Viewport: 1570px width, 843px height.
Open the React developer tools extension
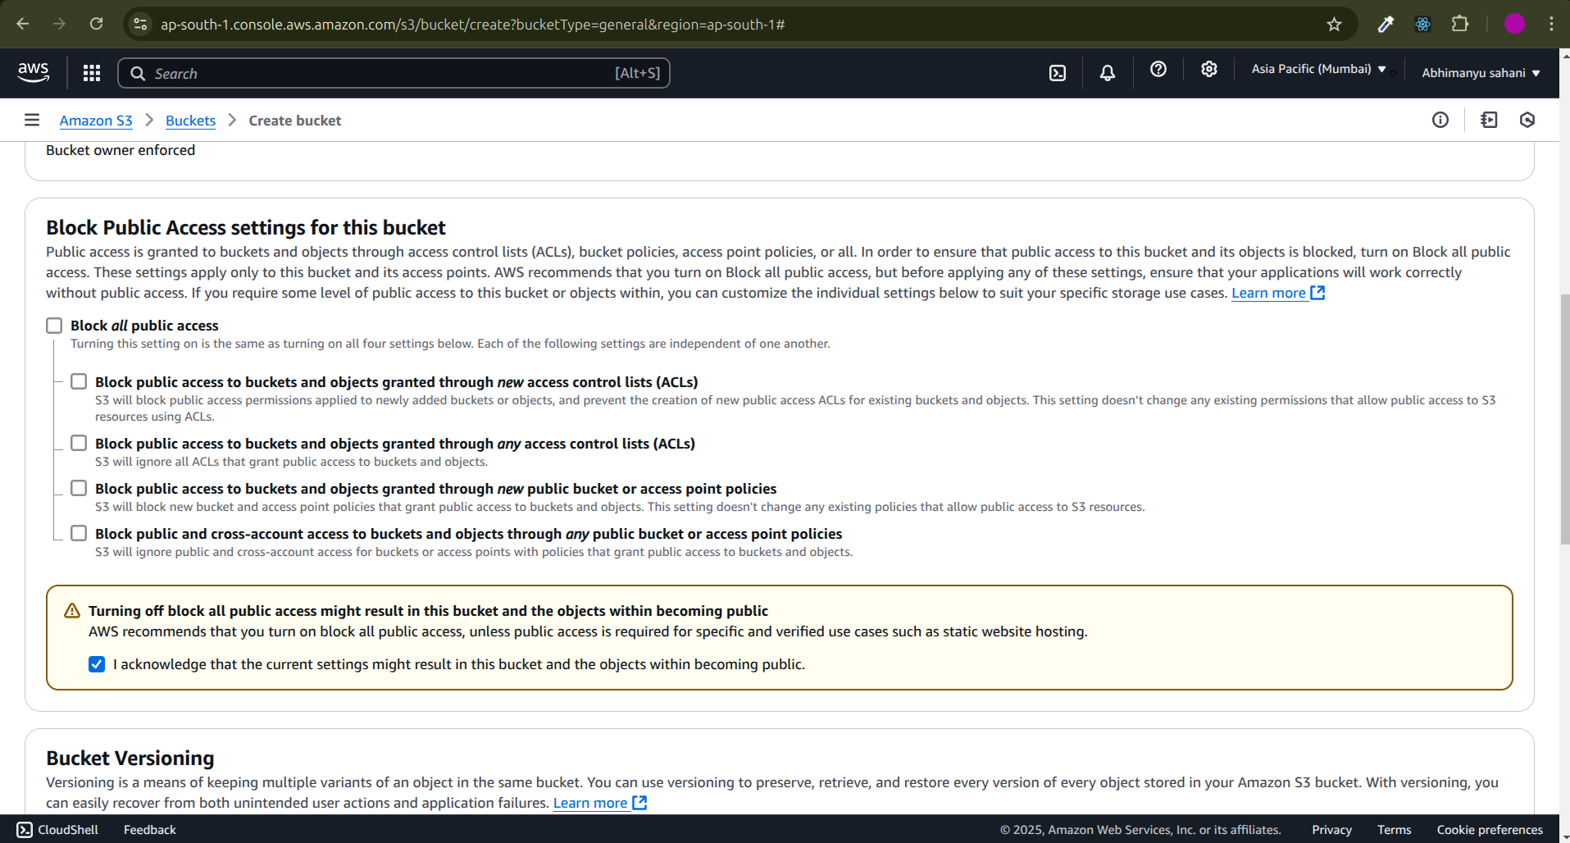1423,24
